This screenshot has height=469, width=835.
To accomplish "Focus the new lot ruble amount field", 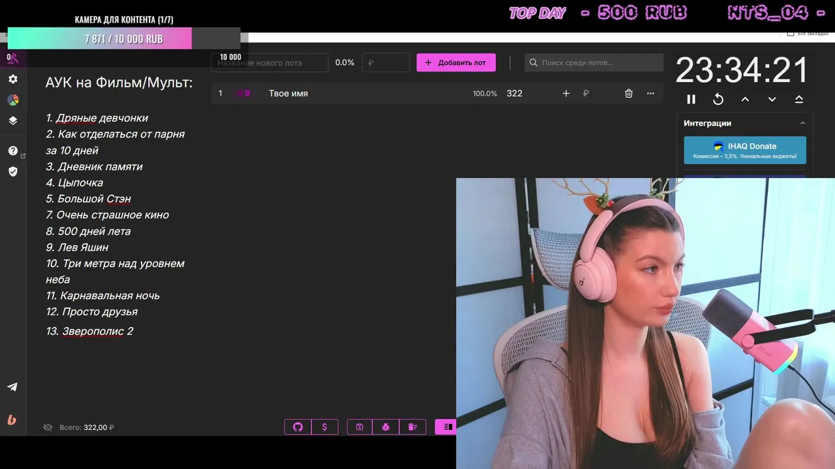I will pos(386,63).
